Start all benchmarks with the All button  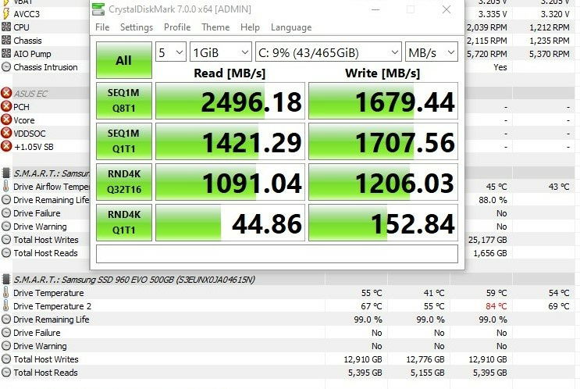point(124,60)
